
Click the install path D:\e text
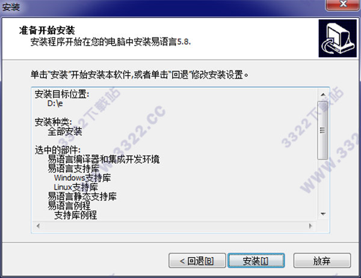click(55, 104)
